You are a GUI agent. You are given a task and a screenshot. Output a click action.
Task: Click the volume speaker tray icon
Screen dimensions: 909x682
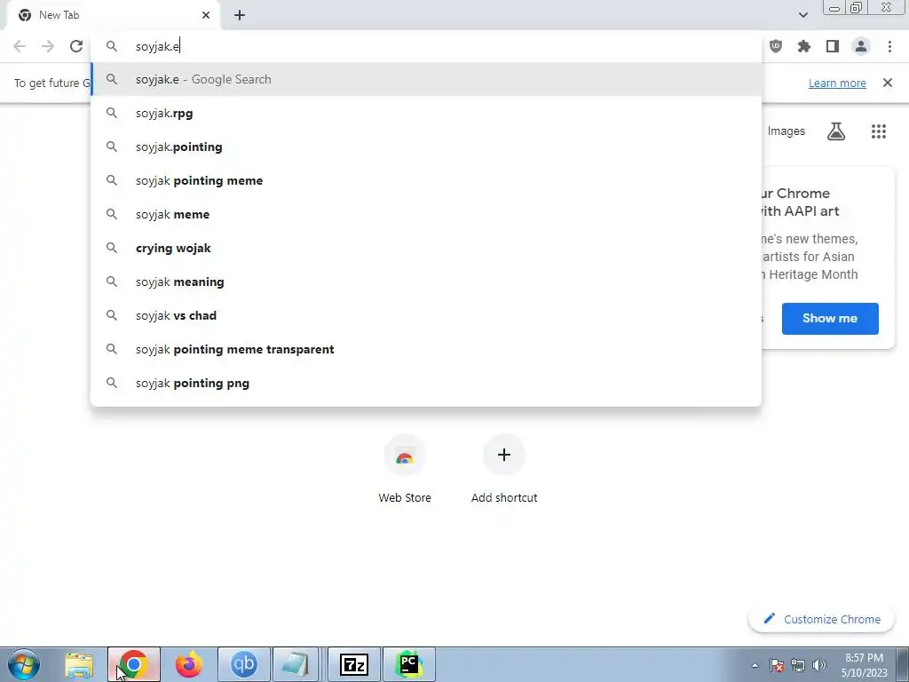819,665
